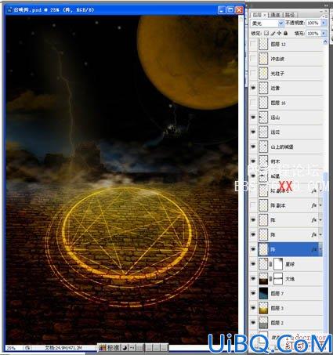The width and height of the screenshot is (333, 355).
Task: Open the 不透明度 slider arrow
Action: pyautogui.click(x=324, y=23)
